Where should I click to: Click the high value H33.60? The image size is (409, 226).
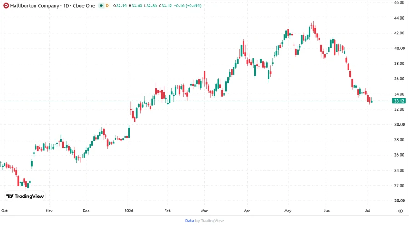coord(135,5)
